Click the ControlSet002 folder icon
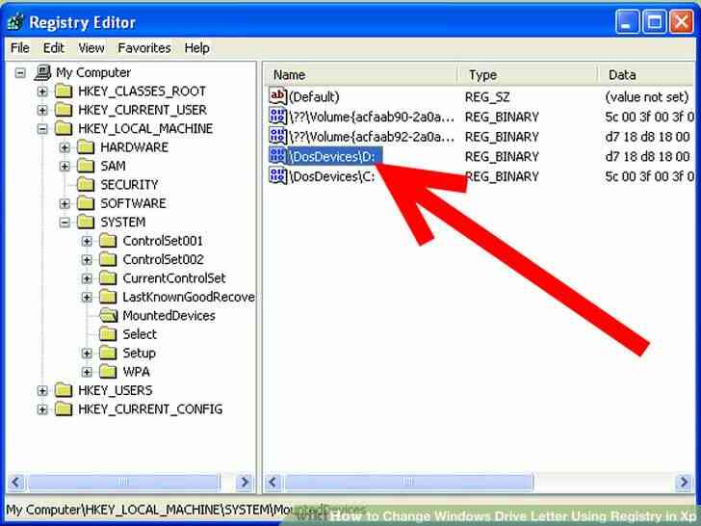Image resolution: width=701 pixels, height=526 pixels. coord(108,260)
